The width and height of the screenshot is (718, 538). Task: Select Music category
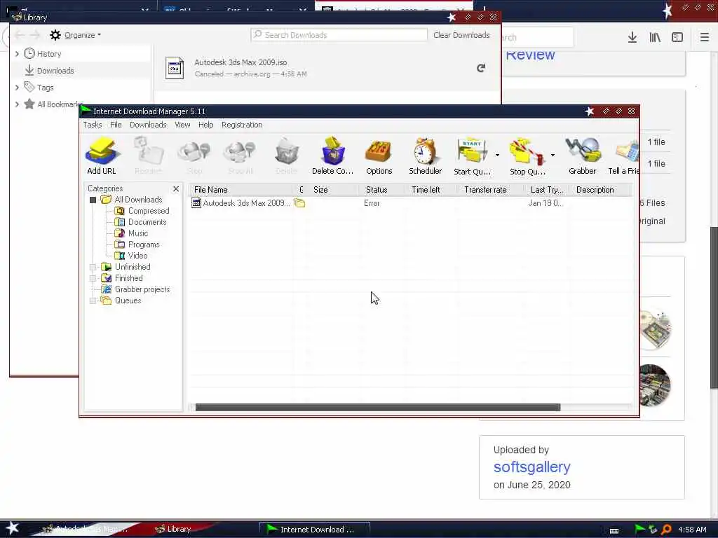[x=131, y=233]
